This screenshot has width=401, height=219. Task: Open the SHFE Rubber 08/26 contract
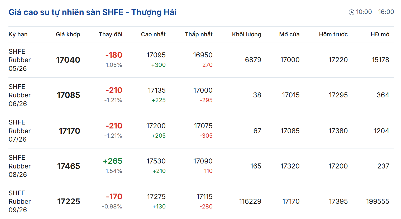(20, 166)
